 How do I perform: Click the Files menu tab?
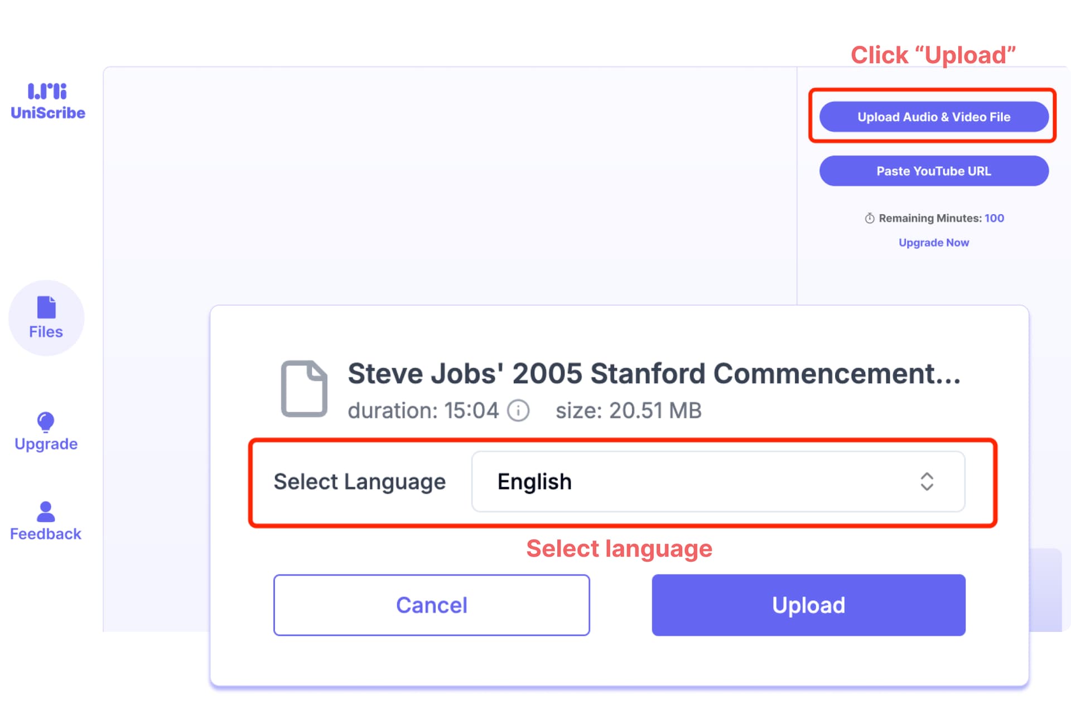45,317
